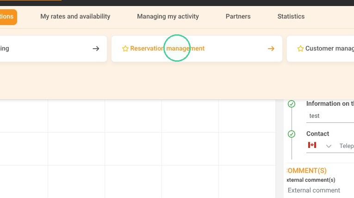This screenshot has height=198, width=354.
Task: Open the Partners menu
Action: point(238,17)
